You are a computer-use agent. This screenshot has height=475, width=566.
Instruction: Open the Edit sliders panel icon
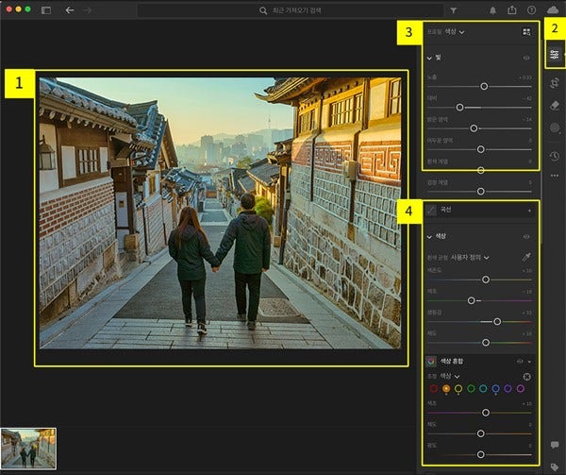pos(555,55)
